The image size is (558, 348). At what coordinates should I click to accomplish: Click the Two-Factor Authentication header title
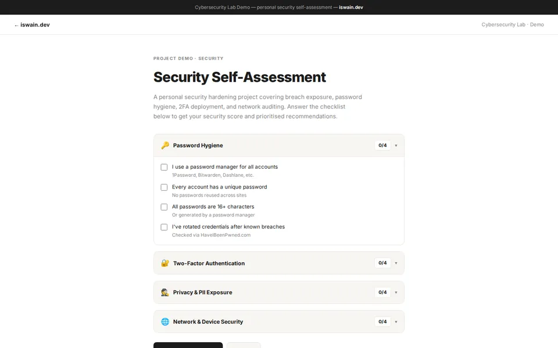209,263
